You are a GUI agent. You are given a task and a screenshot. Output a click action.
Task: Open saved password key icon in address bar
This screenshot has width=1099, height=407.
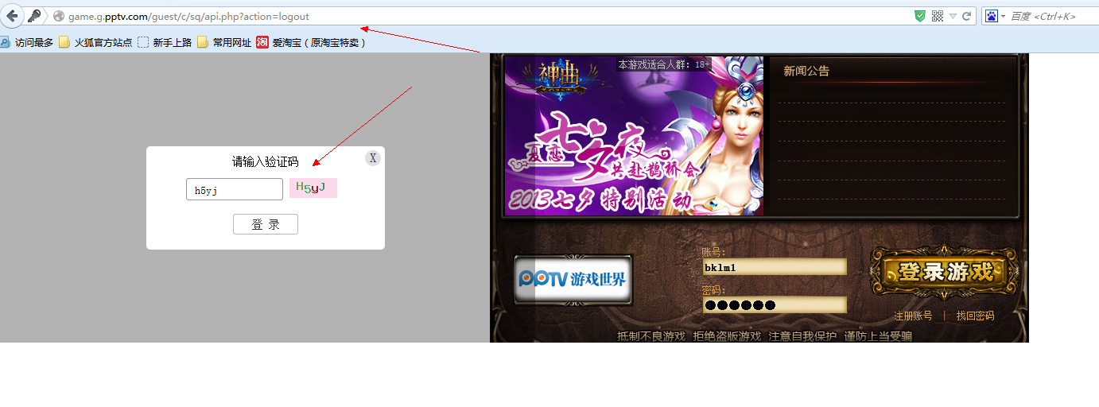(34, 16)
